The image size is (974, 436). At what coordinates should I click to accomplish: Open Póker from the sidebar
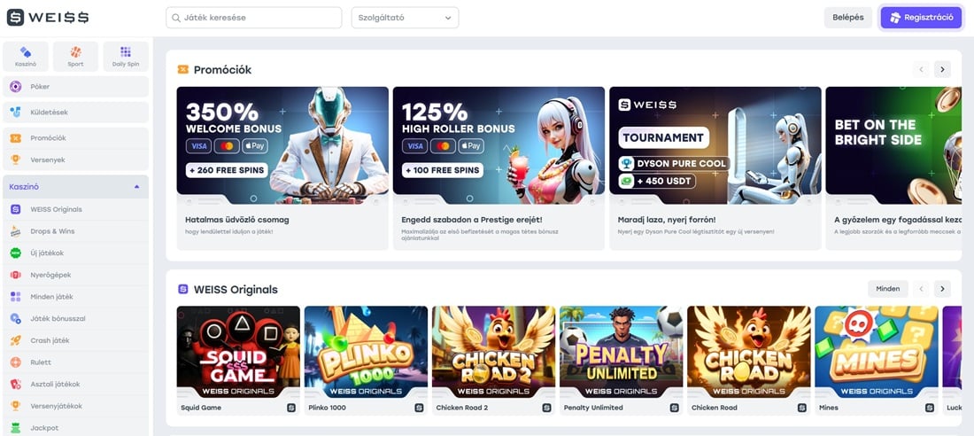click(x=76, y=87)
